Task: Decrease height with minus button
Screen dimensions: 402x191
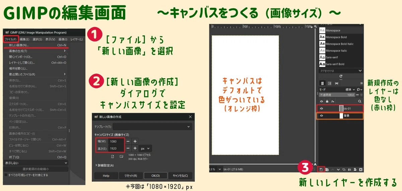Action: pyautogui.click(x=128, y=148)
